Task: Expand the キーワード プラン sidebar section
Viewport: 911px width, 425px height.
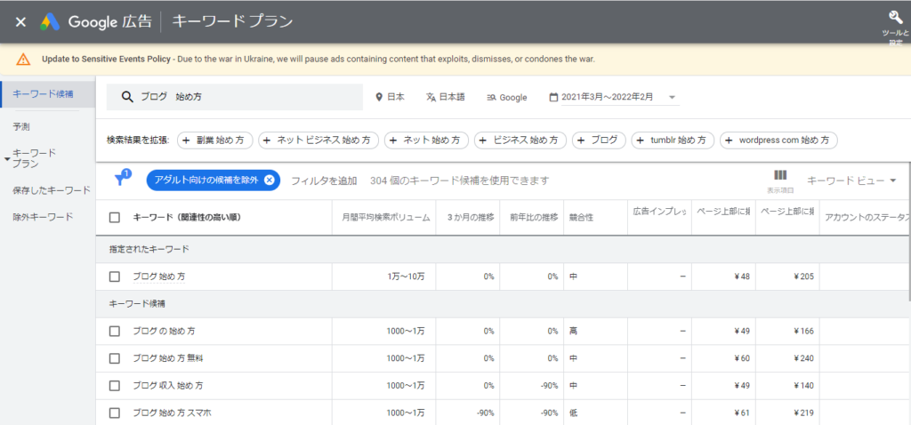Action: click(x=6, y=158)
